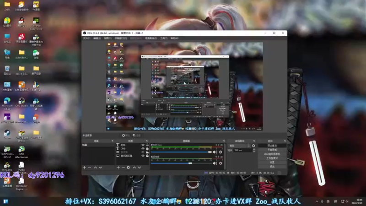Image resolution: width=366 pixels, height=206 pixels.
Task: Click the Audio Mixer vertical scrollbar
Action: pyautogui.click(x=225, y=156)
